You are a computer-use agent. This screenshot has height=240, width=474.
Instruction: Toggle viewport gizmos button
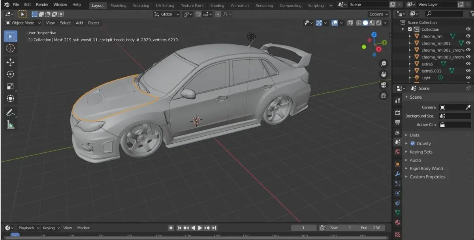point(320,23)
